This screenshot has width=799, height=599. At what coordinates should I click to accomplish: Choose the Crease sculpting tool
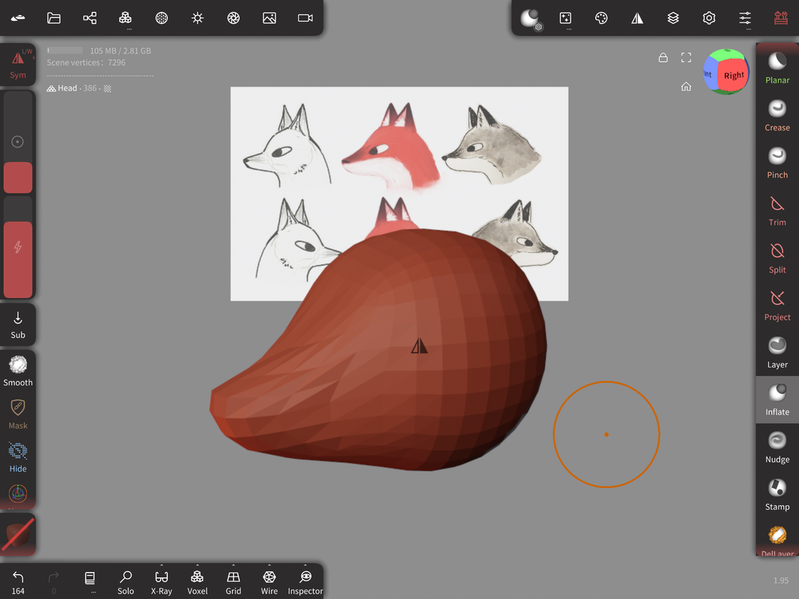(777, 115)
